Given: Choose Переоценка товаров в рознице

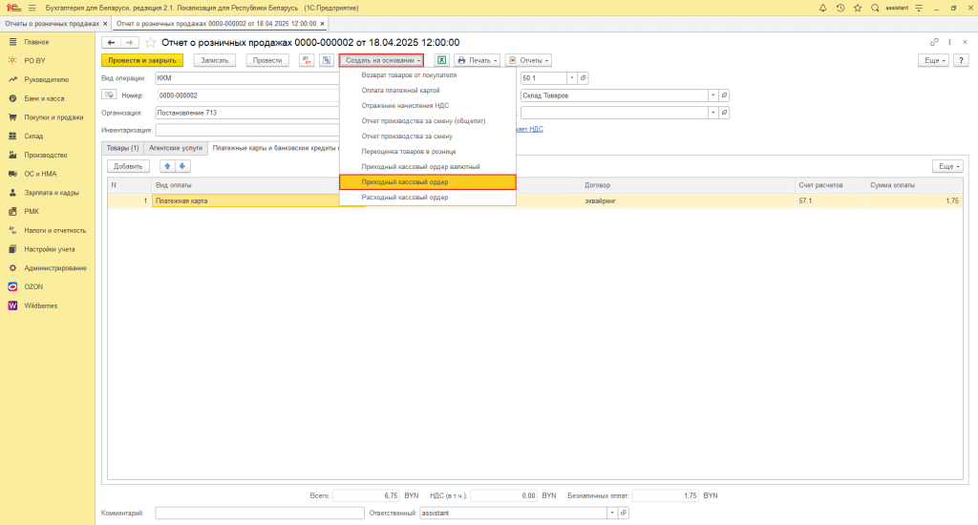Looking at the screenshot, I should (428, 152).
